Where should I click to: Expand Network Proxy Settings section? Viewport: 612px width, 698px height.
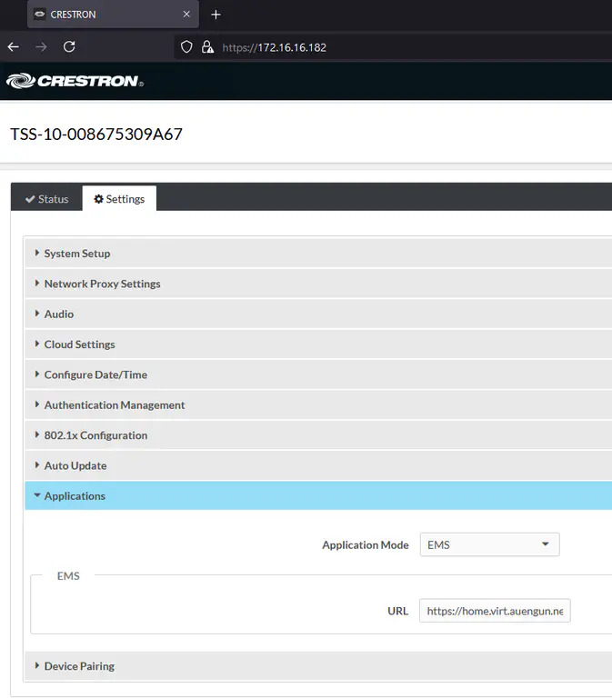pos(318,284)
